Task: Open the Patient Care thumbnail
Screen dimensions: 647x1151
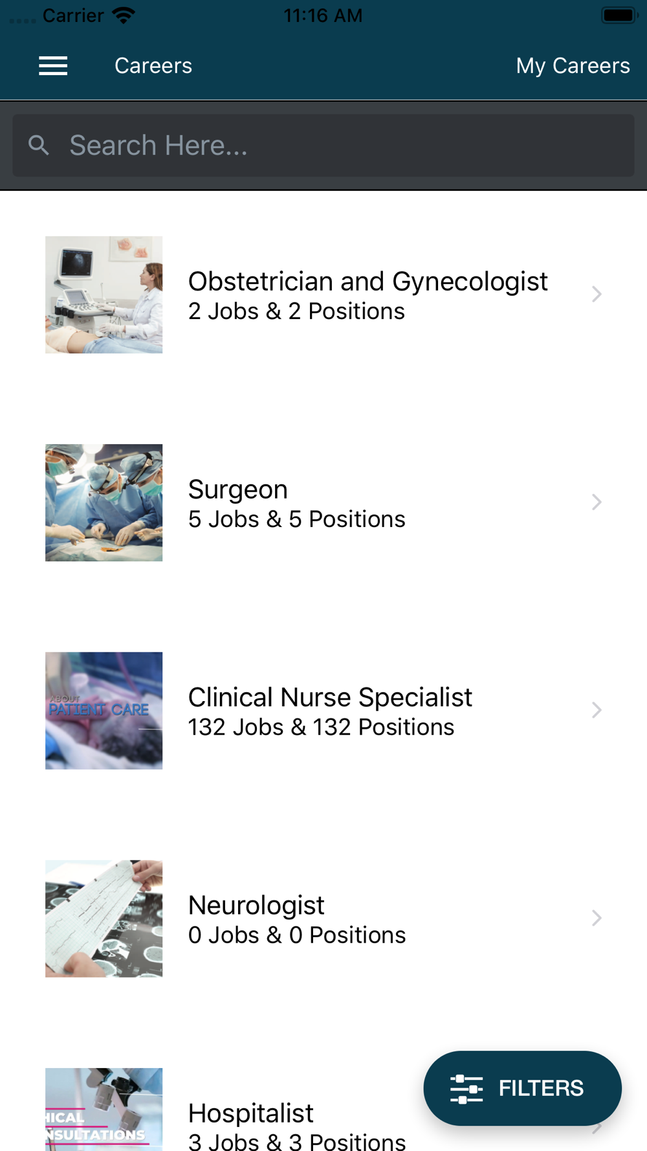Action: coord(104,710)
